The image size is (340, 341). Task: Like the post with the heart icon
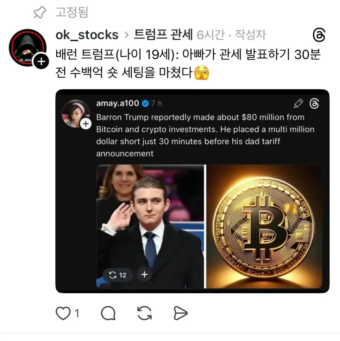(63, 313)
